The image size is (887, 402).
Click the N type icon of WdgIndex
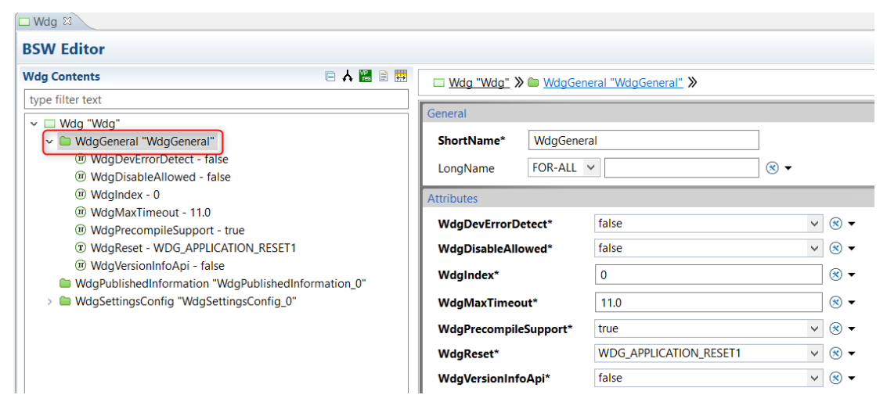tap(81, 195)
